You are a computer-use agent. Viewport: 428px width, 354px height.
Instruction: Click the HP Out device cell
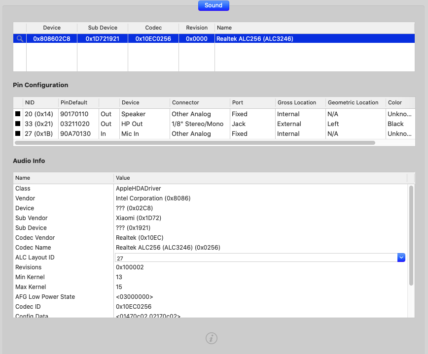(x=132, y=124)
